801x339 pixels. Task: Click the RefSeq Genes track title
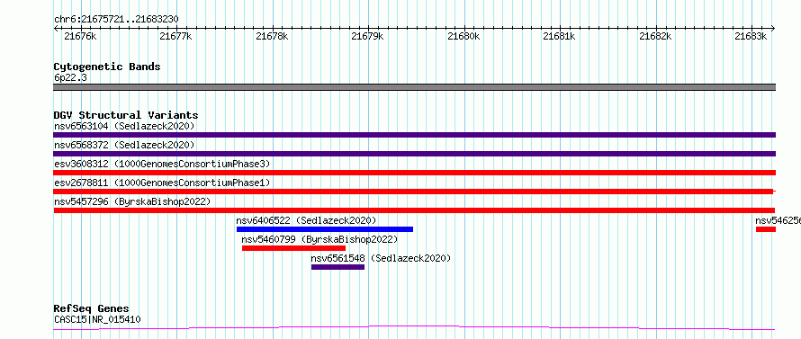[91, 309]
